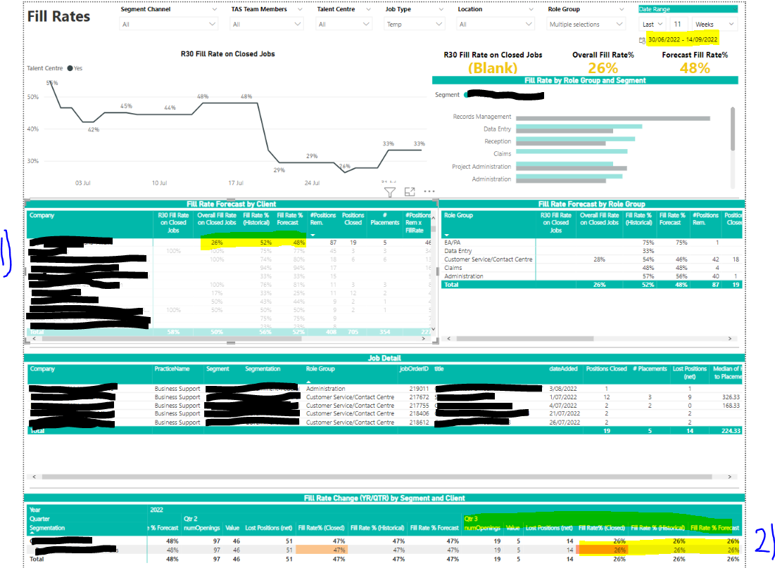This screenshot has width=775, height=568.
Task: Click the horizontal scrollbar in the Fill Rate Forecast by Role Group table
Action: (525, 339)
